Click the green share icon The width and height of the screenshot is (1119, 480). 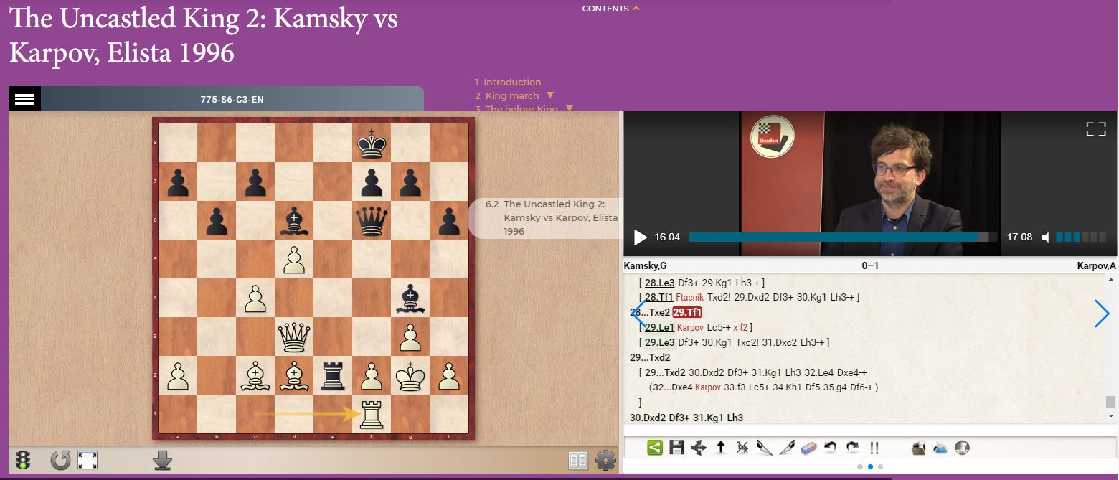pos(654,448)
